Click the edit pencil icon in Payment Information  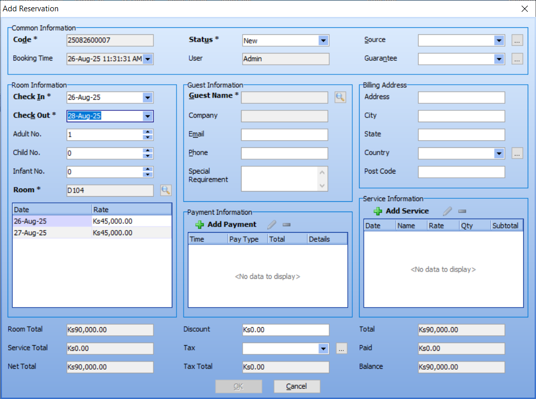click(x=272, y=224)
